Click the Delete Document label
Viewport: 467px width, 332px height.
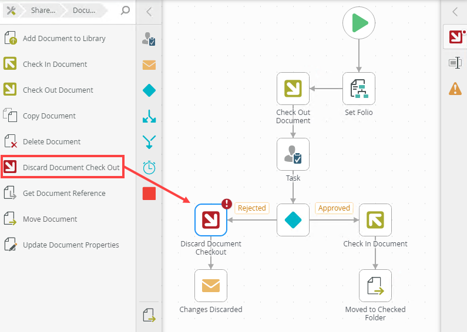52,141
